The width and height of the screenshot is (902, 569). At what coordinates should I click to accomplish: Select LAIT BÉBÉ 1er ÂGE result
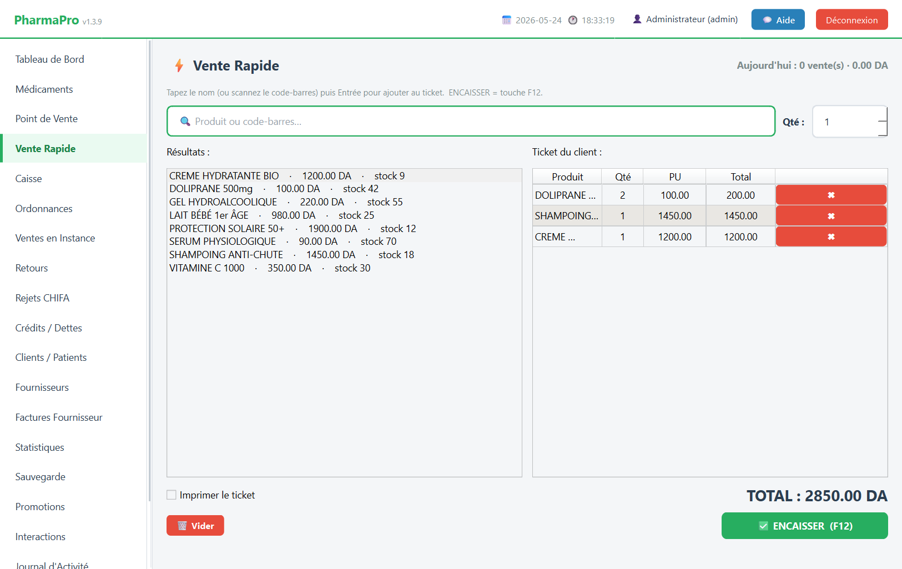click(344, 215)
